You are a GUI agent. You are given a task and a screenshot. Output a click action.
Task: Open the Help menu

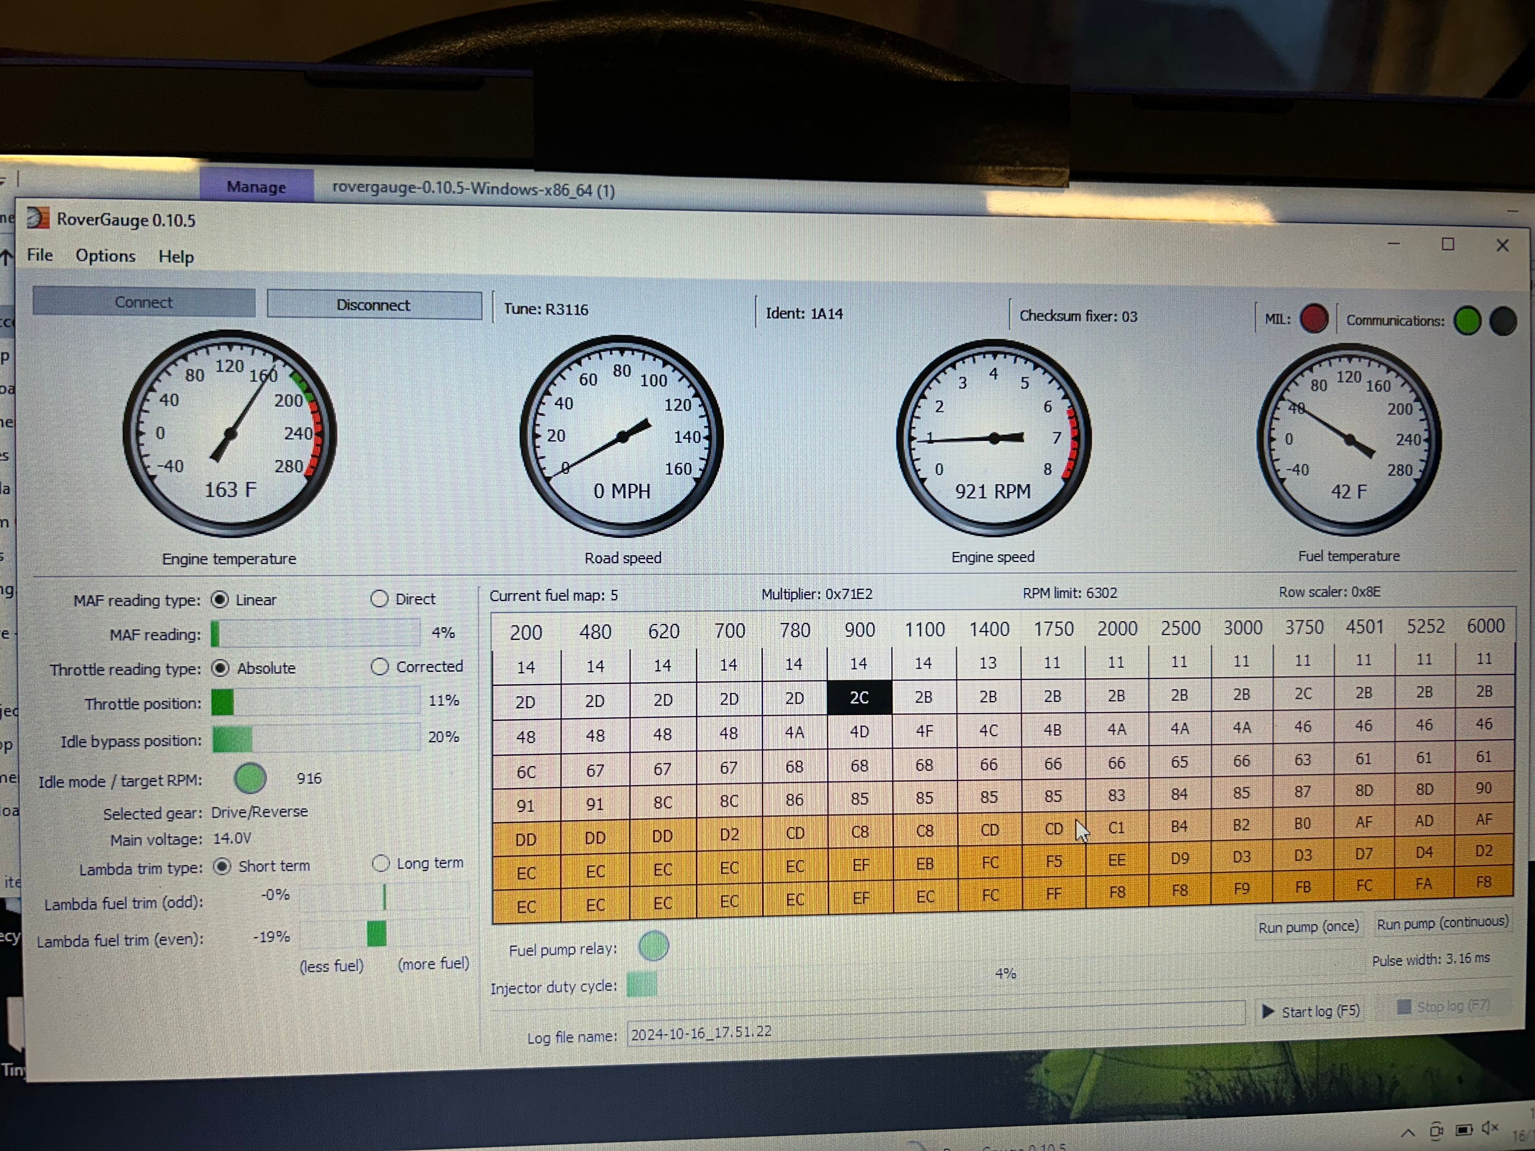pyautogui.click(x=176, y=257)
